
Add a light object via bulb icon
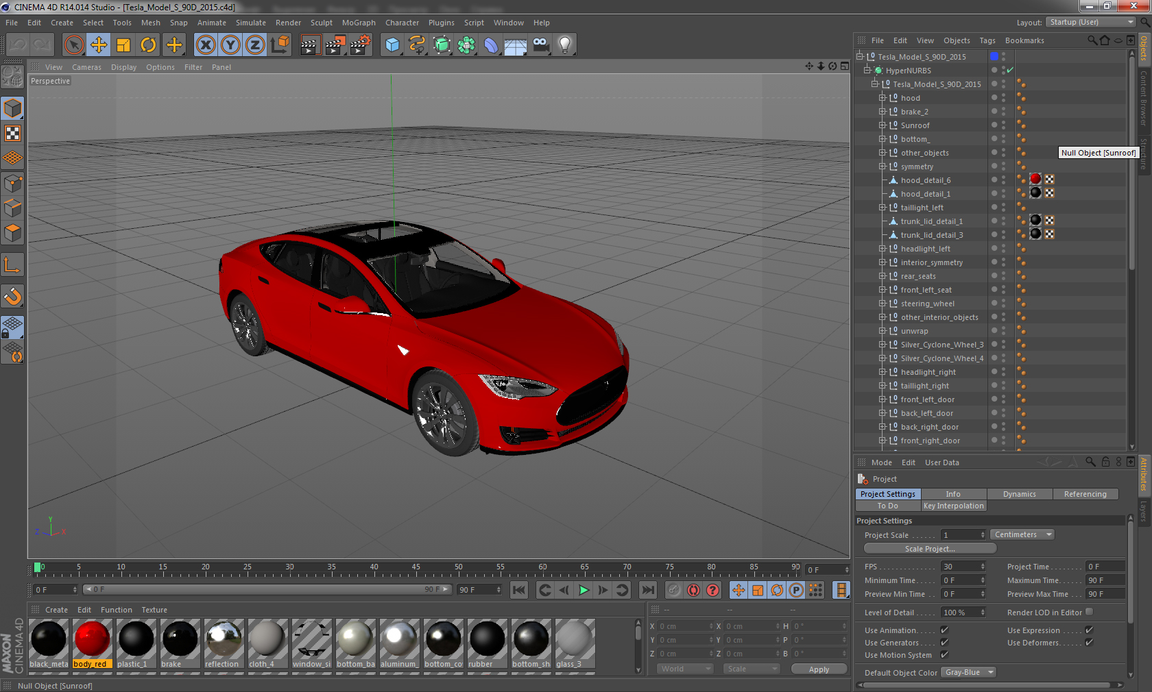coord(565,45)
